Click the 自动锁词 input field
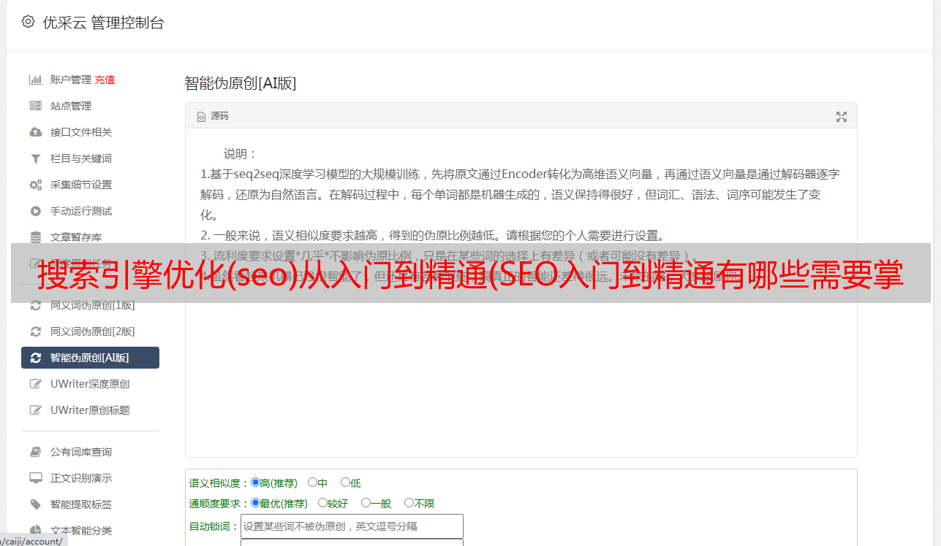 [352, 526]
